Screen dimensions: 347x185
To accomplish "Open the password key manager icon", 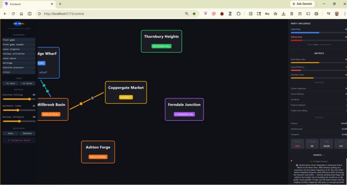I will pos(267,14).
